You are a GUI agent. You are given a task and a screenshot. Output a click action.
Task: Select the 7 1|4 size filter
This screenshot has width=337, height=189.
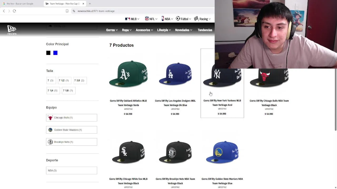(x=52, y=91)
